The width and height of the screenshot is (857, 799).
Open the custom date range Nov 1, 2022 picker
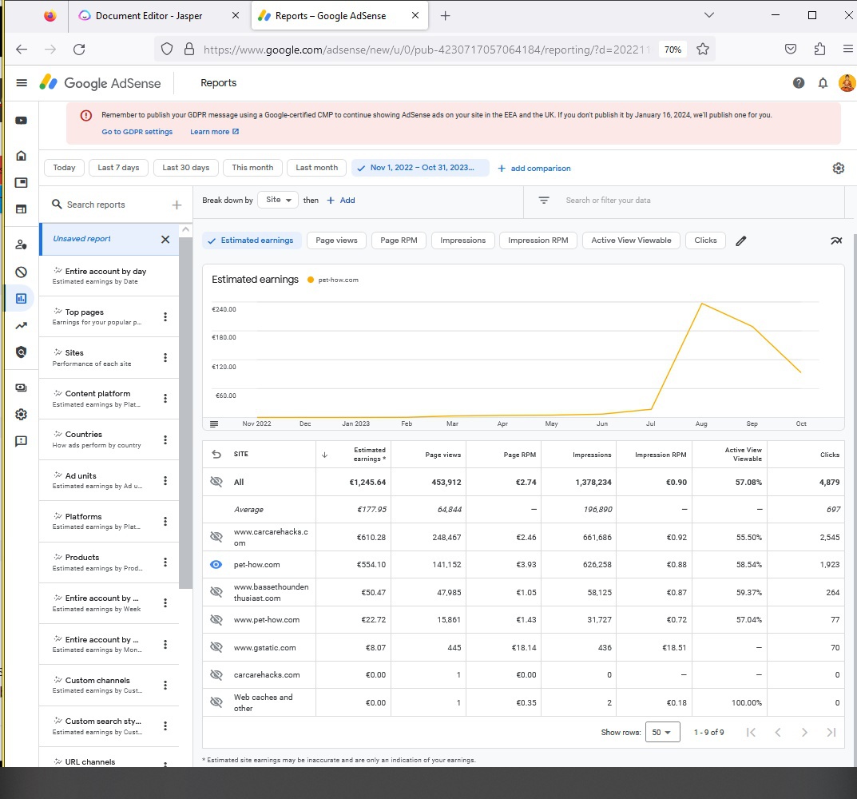(420, 168)
